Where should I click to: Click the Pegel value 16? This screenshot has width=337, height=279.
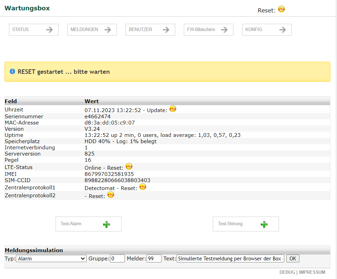88,160
